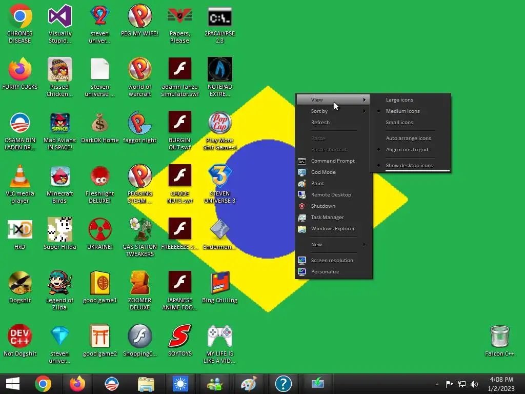Open volume speaker tray icon
The image size is (525, 394).
(474, 384)
